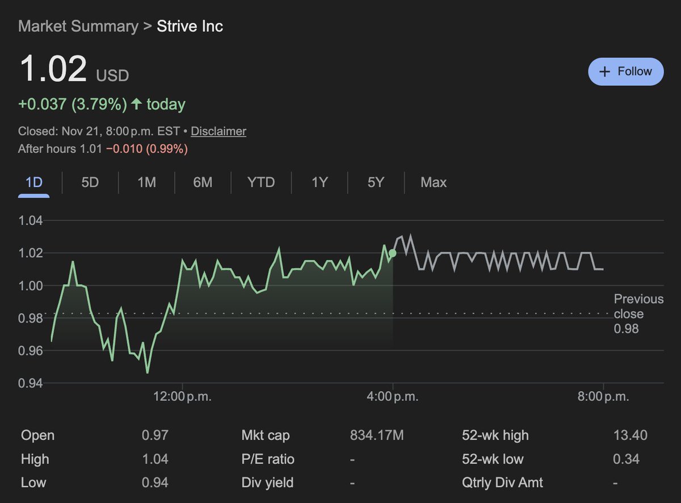This screenshot has height=503, width=681.
Task: Click the 52-wk high value 13.40
Action: (x=630, y=435)
